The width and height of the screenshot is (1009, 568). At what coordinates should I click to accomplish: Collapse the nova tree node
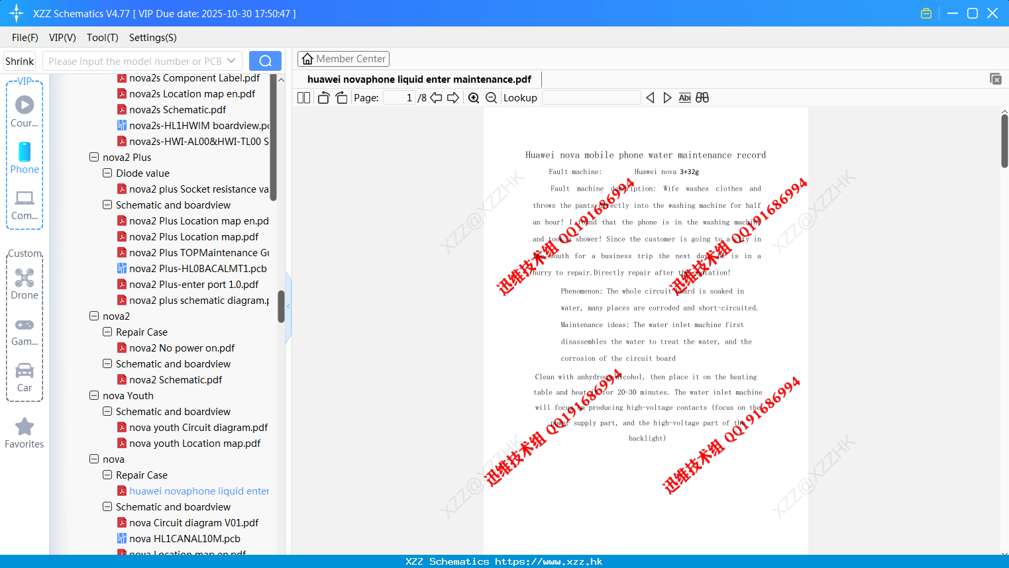94,459
